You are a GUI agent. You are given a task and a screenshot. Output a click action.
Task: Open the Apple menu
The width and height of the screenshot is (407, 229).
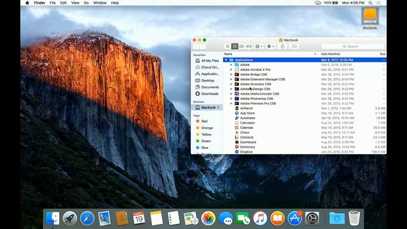pyautogui.click(x=27, y=3)
